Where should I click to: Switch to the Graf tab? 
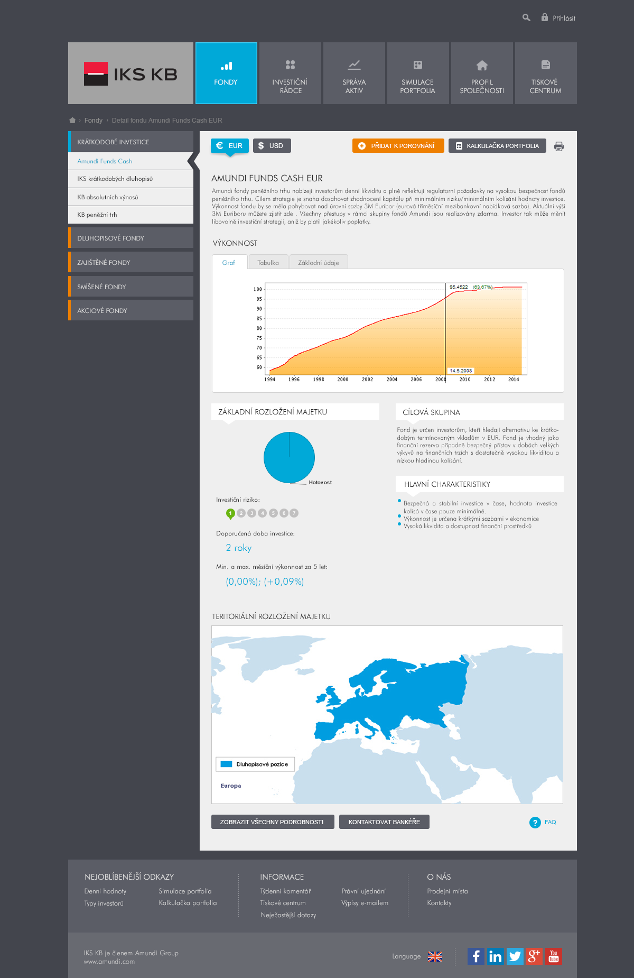coord(229,262)
